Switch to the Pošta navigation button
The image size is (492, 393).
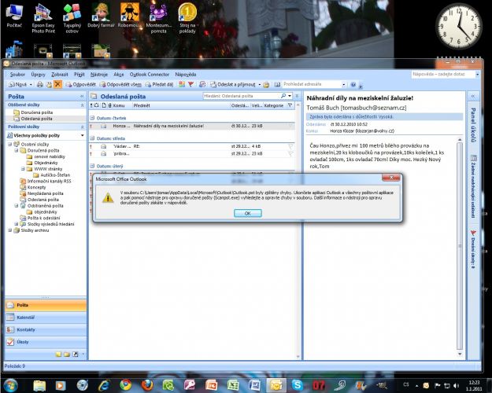pos(46,305)
